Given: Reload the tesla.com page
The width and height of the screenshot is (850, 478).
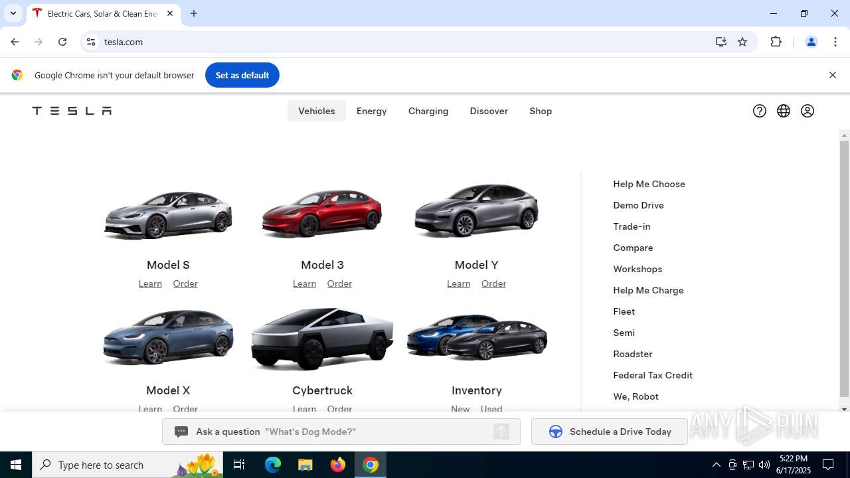Looking at the screenshot, I should click(x=62, y=42).
